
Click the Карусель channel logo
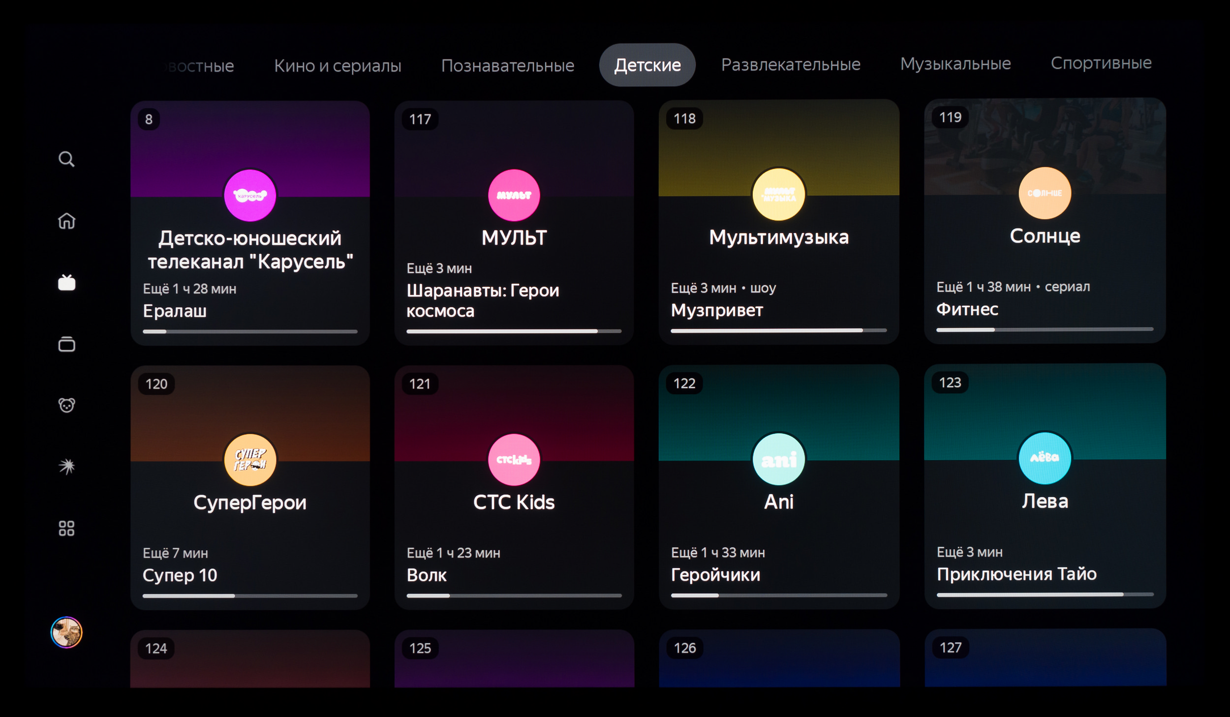tap(250, 195)
